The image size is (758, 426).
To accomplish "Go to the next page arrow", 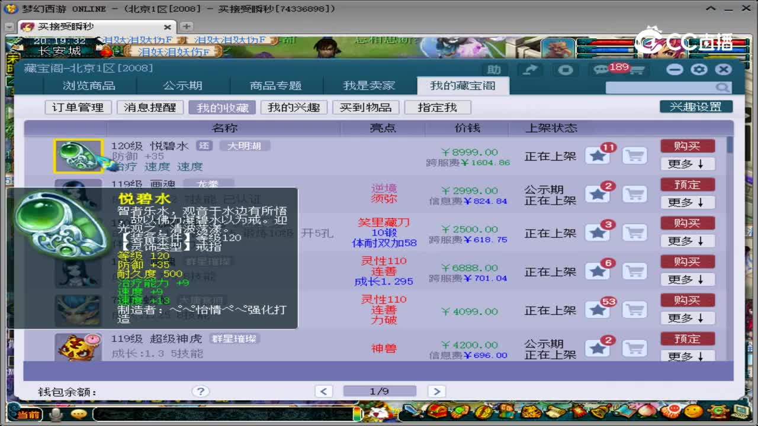I will pos(436,391).
